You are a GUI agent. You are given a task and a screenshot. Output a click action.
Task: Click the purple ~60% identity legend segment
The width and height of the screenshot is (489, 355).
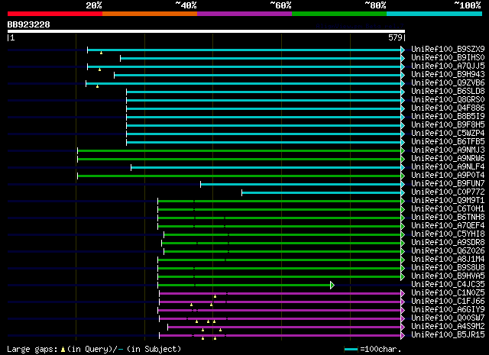point(244,14)
